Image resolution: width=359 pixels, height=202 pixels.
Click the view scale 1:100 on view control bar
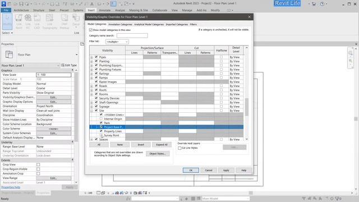(89, 193)
